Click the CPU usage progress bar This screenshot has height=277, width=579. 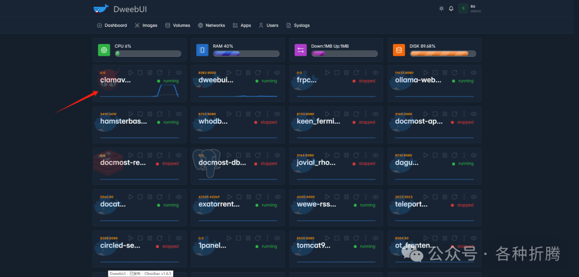coord(148,54)
